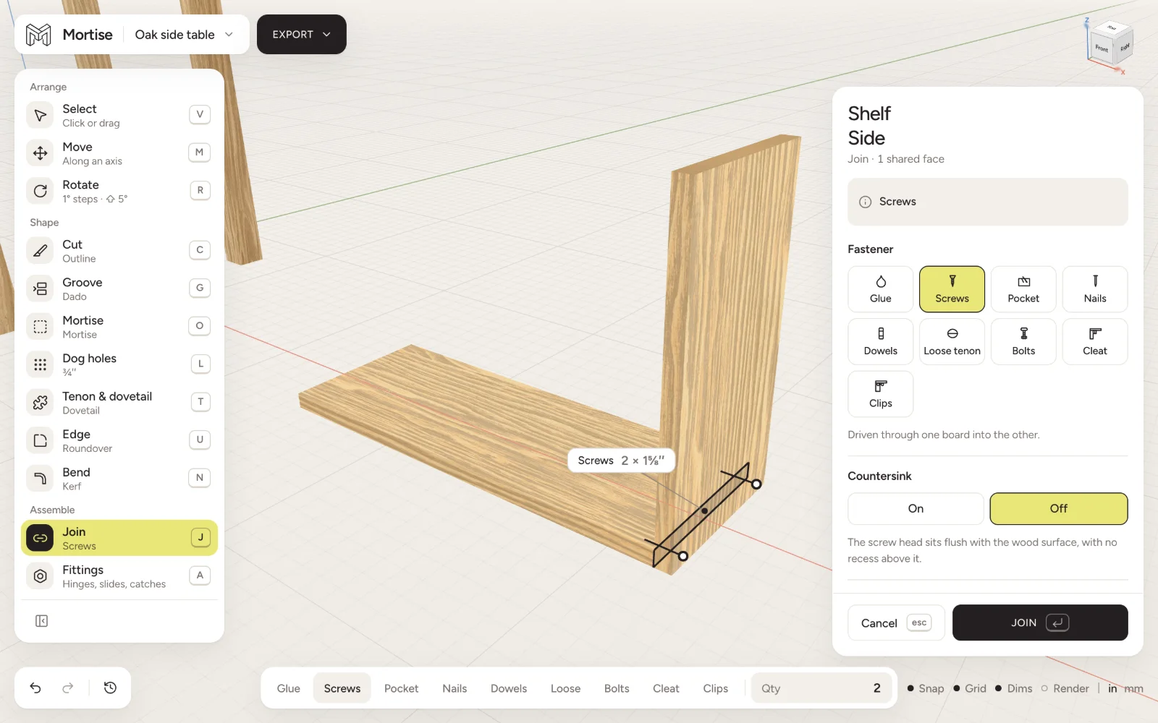Enable the Render option
1158x723 pixels.
(1065, 688)
